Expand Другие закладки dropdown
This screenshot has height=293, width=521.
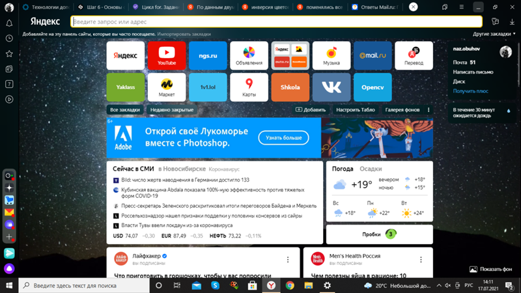(x=494, y=34)
